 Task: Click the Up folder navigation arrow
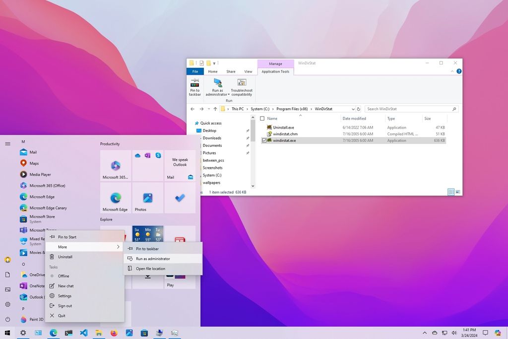(214, 109)
